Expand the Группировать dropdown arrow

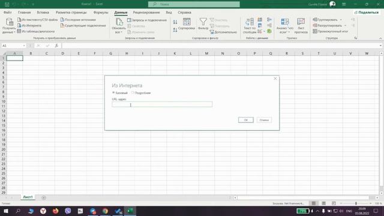tap(341, 20)
